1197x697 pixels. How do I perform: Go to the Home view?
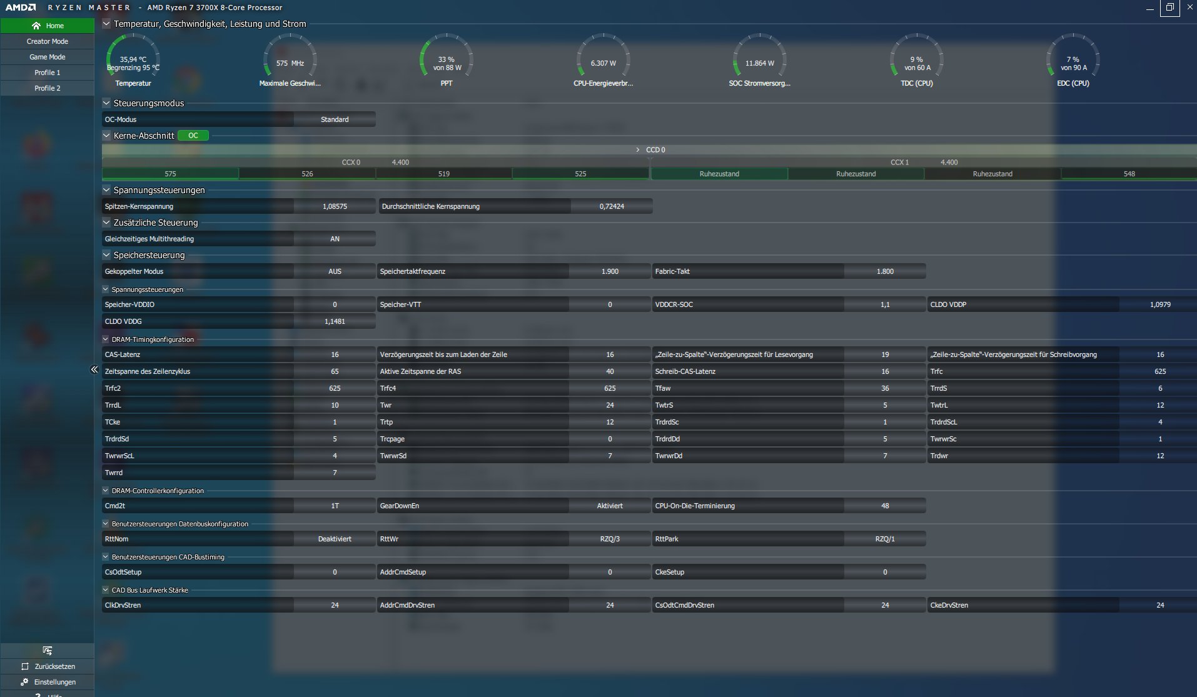point(48,26)
